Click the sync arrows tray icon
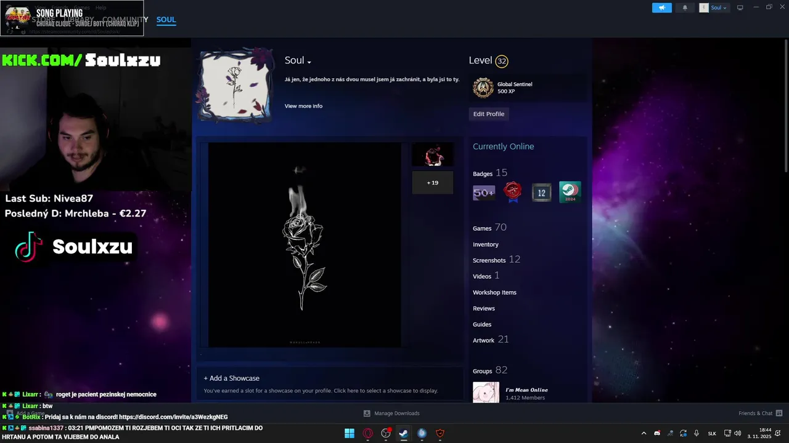The height and width of the screenshot is (443, 789). [684, 433]
